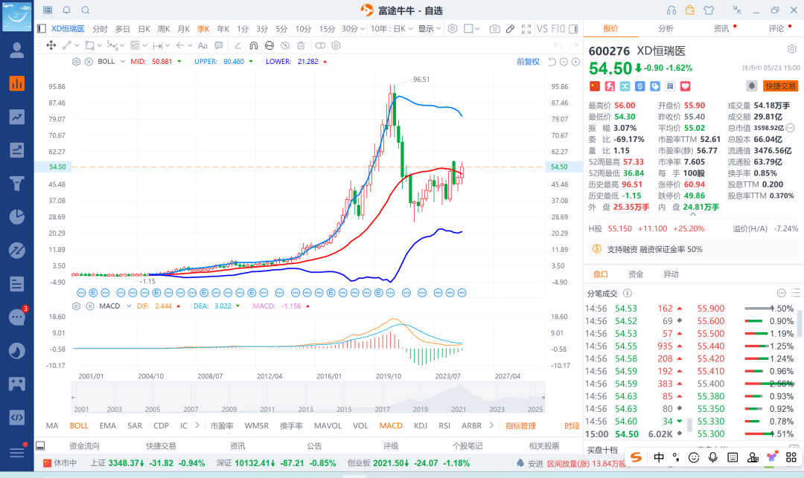Click the angle measurement drawing tool
The width and height of the screenshot is (804, 478).
[237, 45]
